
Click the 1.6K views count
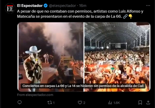(117, 103)
